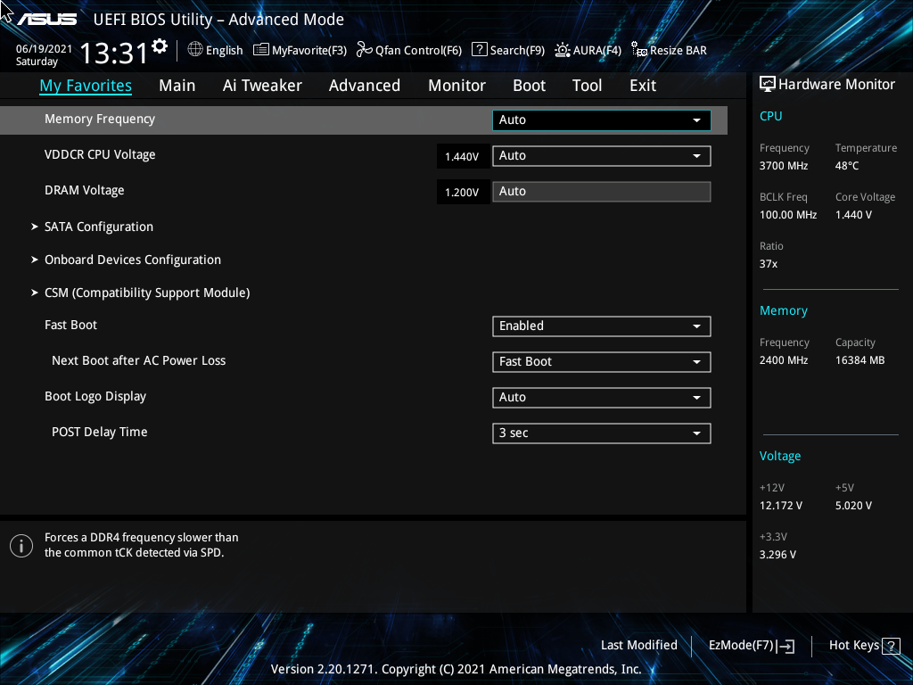Viewport: 913px width, 685px height.
Task: Change Next Boot after AC Power Loss
Action: pyautogui.click(x=601, y=361)
